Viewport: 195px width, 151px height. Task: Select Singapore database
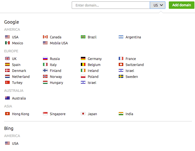(58, 114)
